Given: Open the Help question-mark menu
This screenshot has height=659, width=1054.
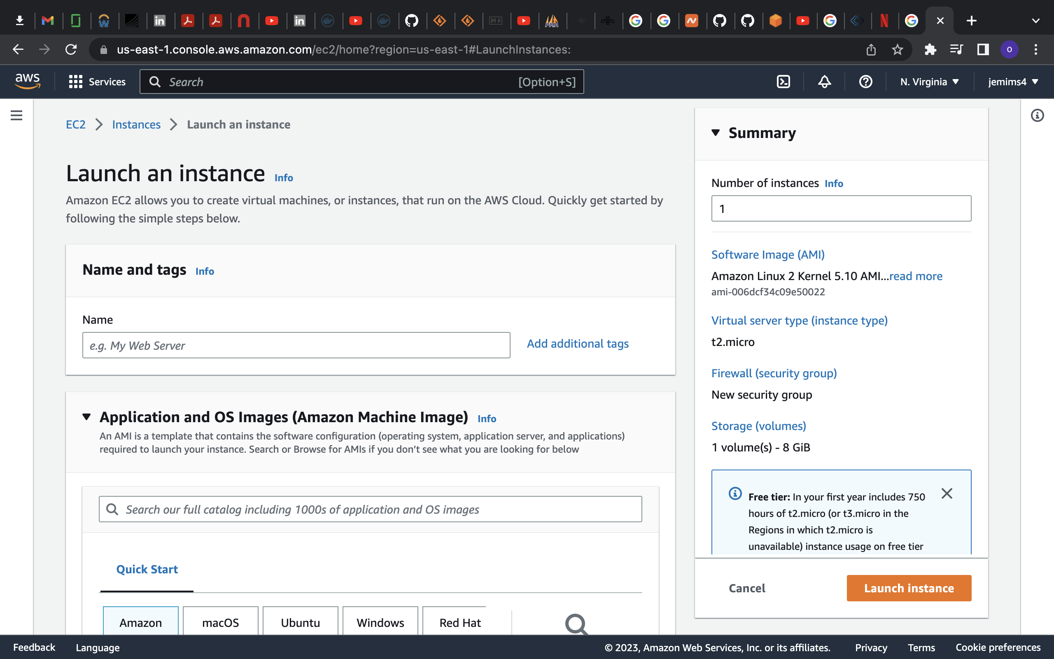Looking at the screenshot, I should (x=865, y=82).
